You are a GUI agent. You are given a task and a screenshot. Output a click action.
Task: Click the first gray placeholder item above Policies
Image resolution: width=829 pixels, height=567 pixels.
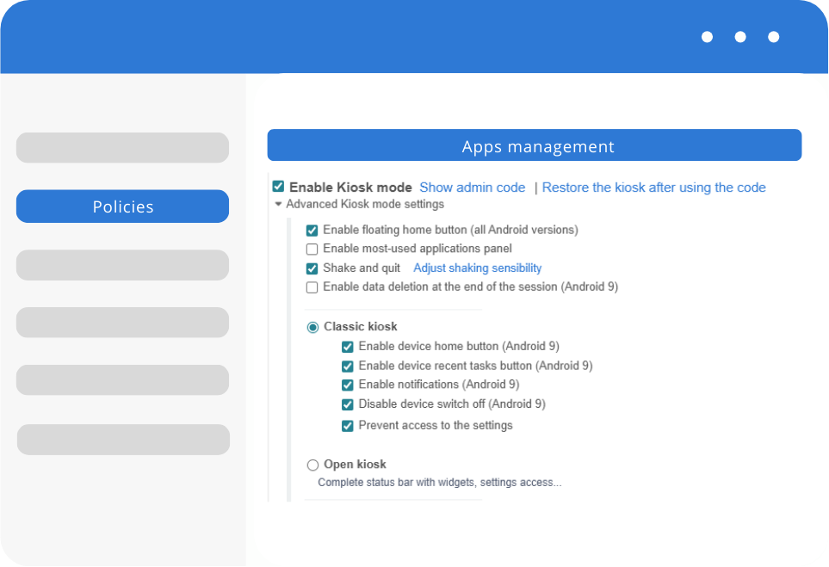point(122,148)
